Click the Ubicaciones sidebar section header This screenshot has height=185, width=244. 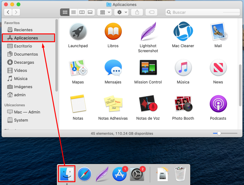tap(15, 105)
